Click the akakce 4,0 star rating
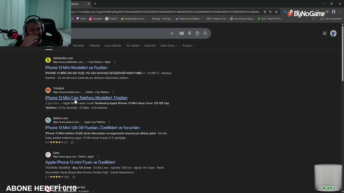 pos(56,142)
